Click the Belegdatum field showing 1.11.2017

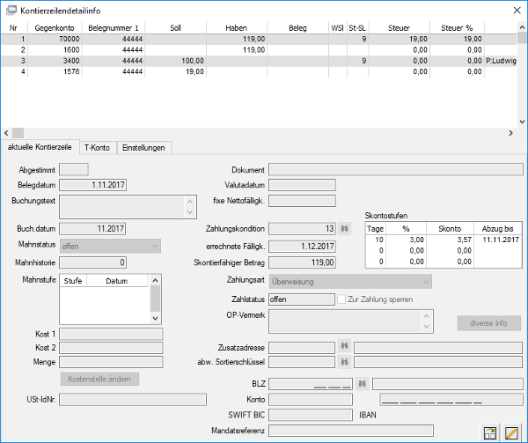(93, 185)
